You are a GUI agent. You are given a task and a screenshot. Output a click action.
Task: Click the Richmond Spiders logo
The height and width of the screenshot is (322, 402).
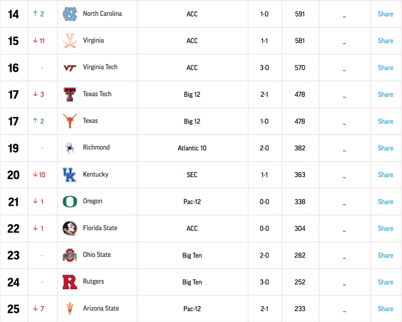coord(69,148)
